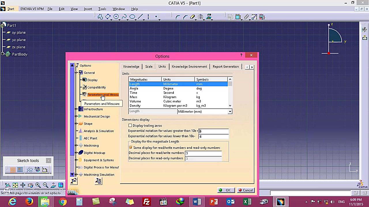This screenshot has height=207, width=369.
Task: Toggle Geometrical Constraints in Sketch tools
Action: pos(37,170)
